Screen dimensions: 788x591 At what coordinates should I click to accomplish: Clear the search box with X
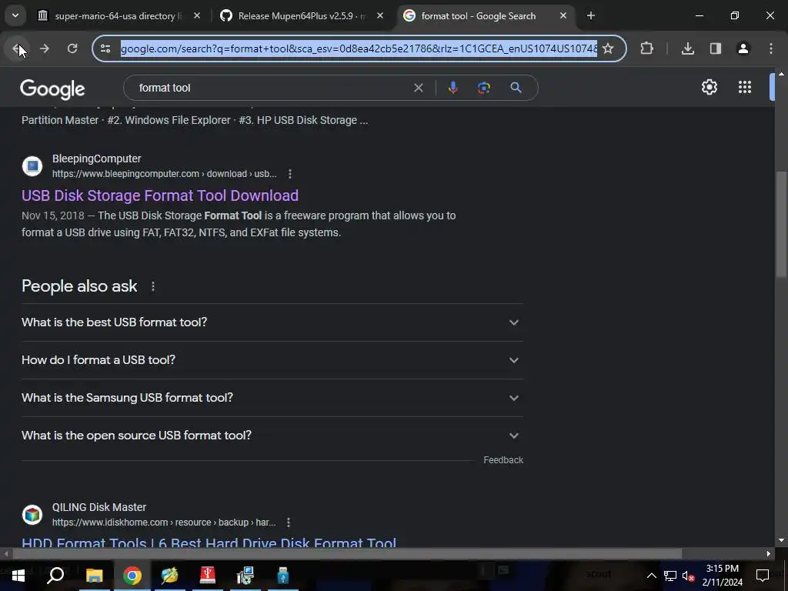(418, 88)
